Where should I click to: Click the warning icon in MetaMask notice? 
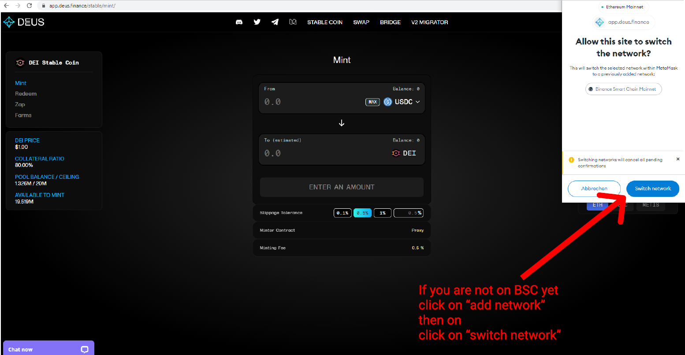571,160
